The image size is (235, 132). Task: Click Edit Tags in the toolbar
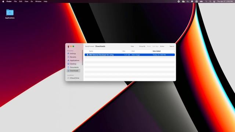155,47
